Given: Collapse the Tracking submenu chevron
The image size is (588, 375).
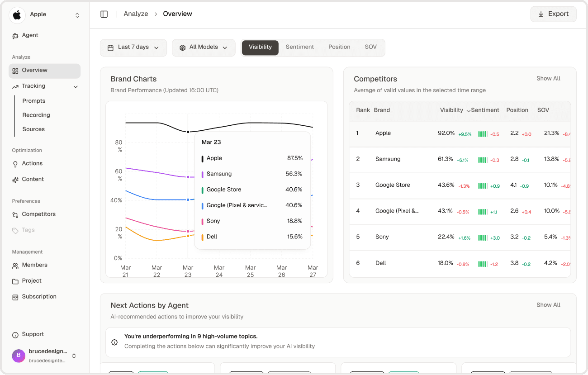Looking at the screenshot, I should click(76, 86).
